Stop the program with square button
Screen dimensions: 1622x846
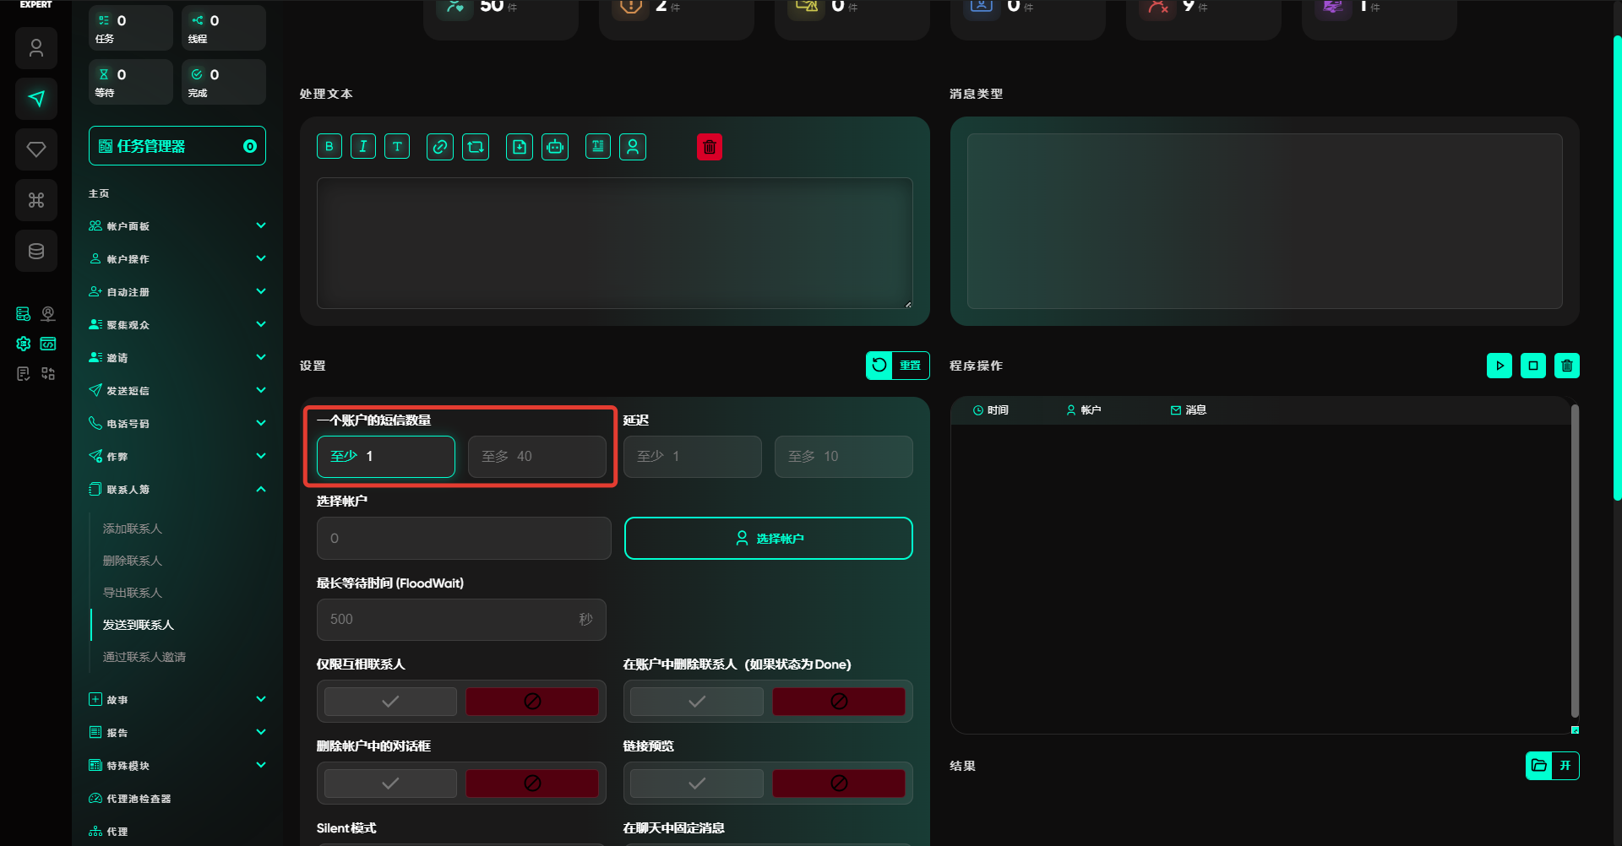(1533, 366)
